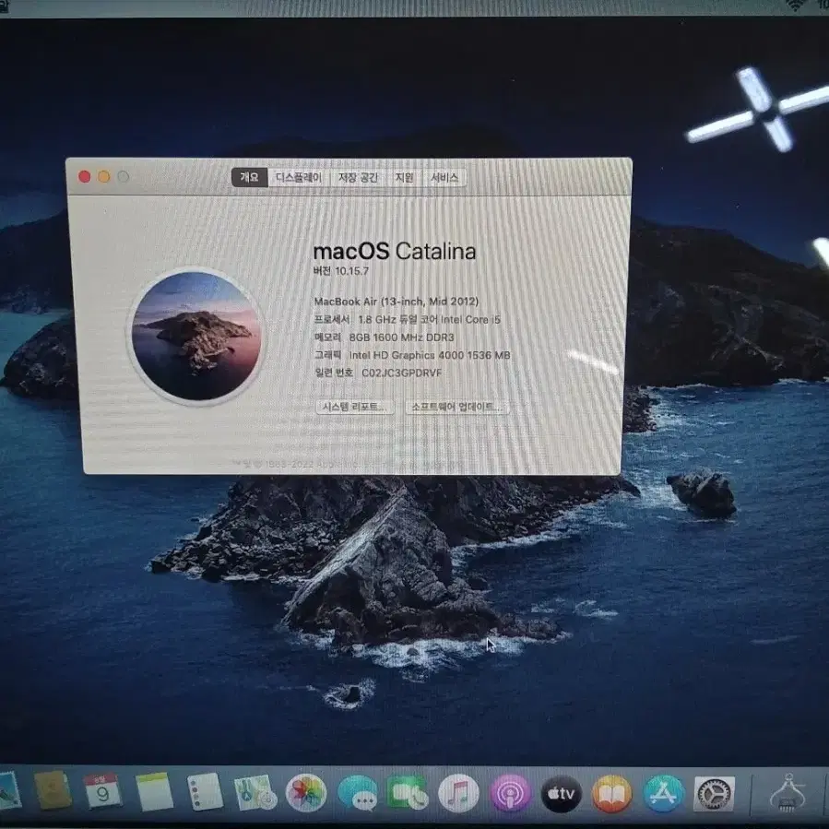
Task: Click the macOS Catalina title text
Action: click(395, 251)
